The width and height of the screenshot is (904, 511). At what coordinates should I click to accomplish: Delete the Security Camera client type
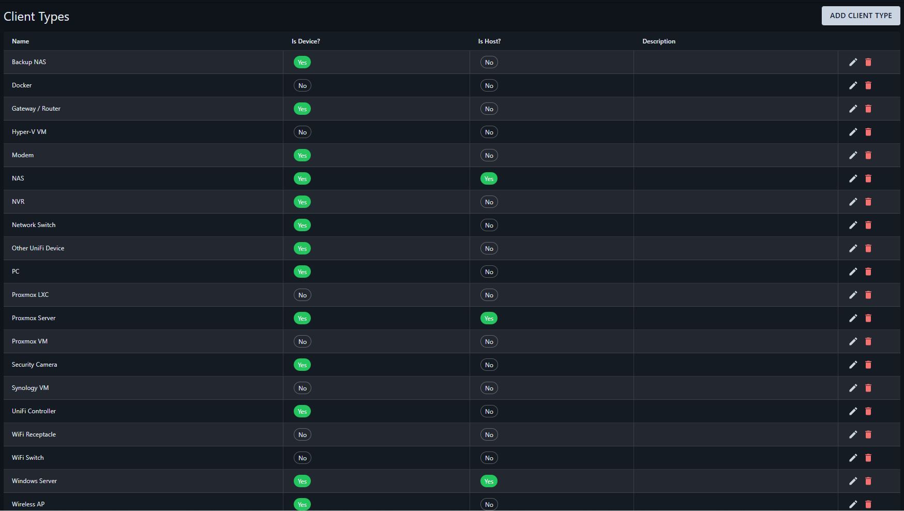(x=868, y=365)
